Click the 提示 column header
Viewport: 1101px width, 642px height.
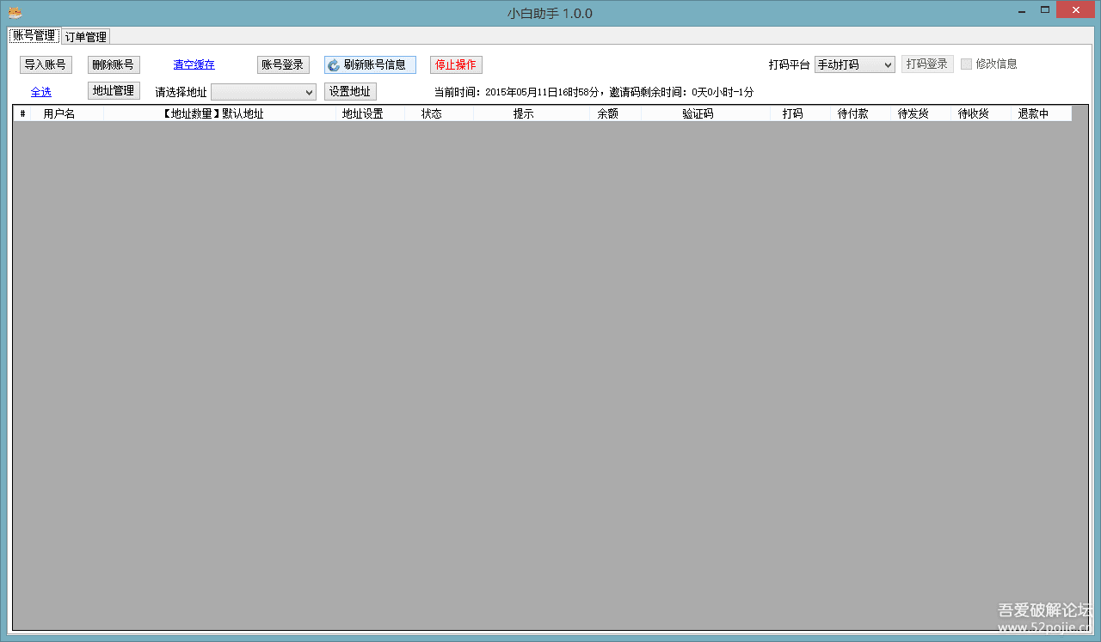click(x=532, y=113)
